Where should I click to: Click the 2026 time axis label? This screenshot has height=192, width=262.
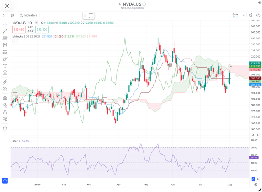pyautogui.click(x=37, y=185)
